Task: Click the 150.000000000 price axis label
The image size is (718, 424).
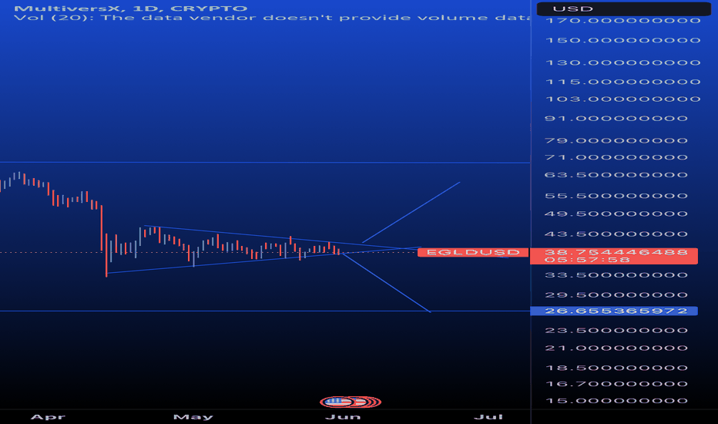Action: [x=622, y=40]
